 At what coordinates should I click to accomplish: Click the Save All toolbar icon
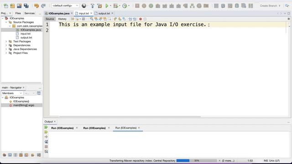(x=26, y=6)
